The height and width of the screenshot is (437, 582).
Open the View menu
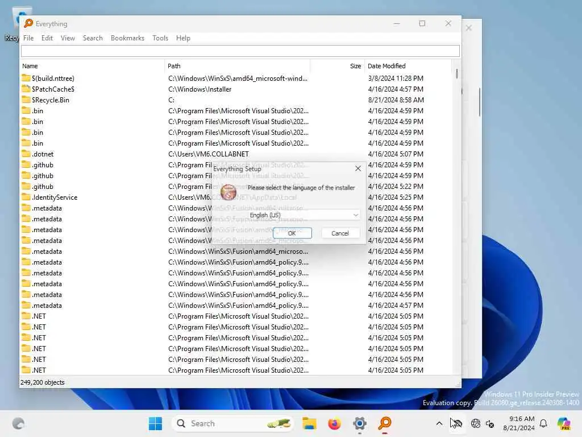68,38
